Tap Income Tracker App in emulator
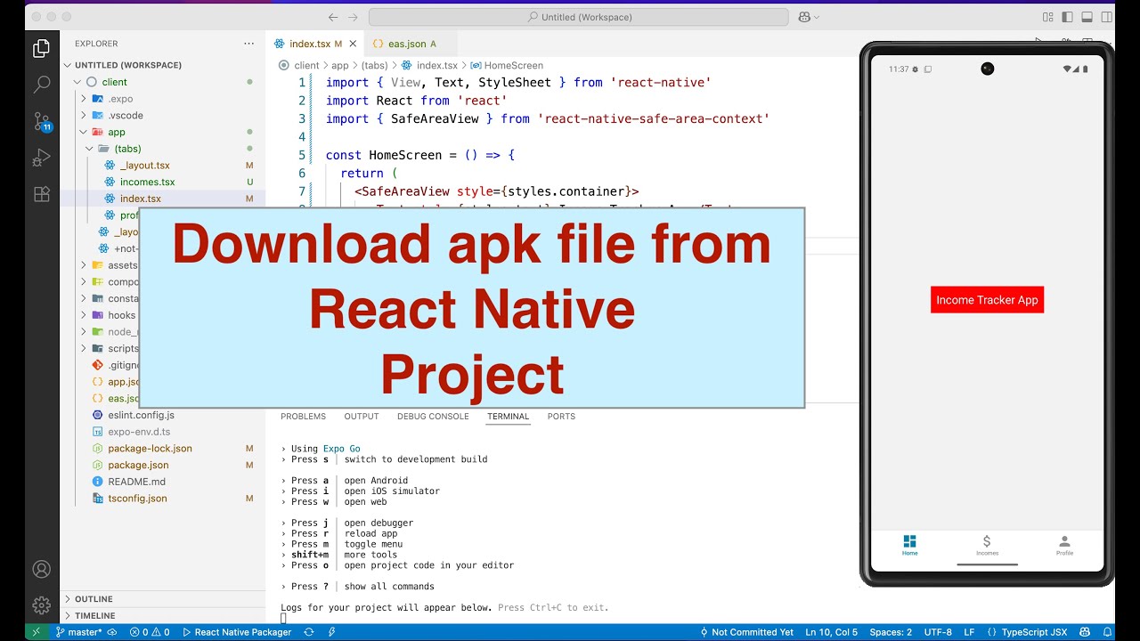The width and height of the screenshot is (1140, 641). point(987,300)
